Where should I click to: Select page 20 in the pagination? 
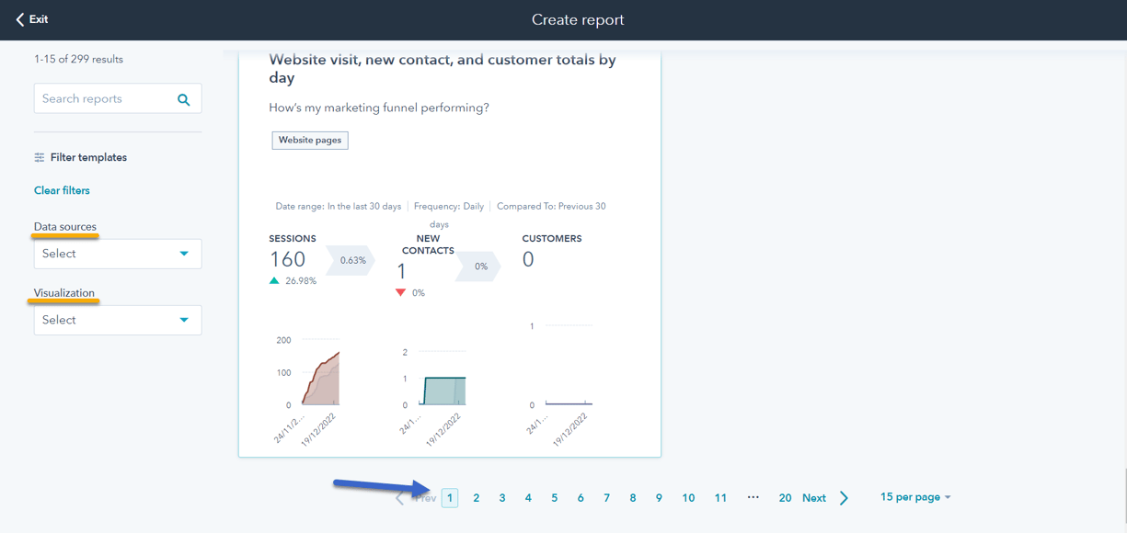pyautogui.click(x=785, y=497)
